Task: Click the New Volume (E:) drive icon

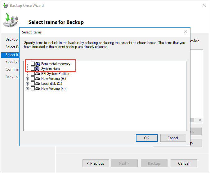Action: [x=38, y=79]
